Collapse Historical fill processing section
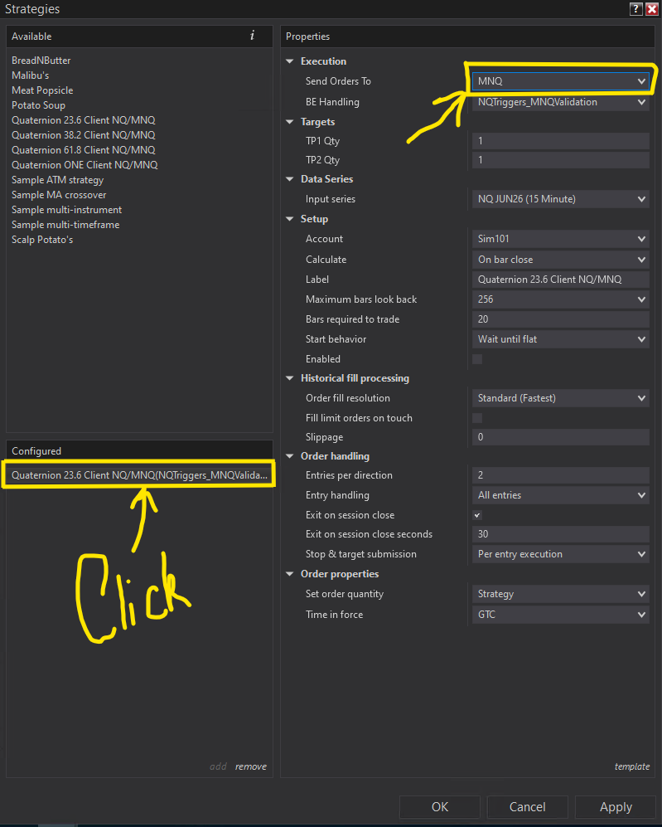This screenshot has height=827, width=662. (290, 378)
